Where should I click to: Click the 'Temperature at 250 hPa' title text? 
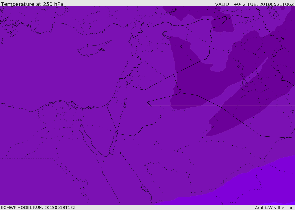point(32,4)
